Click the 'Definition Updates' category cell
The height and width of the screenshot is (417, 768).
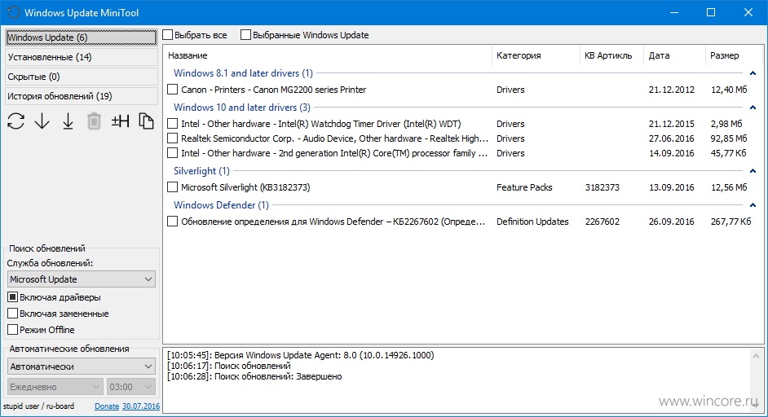[x=532, y=222]
